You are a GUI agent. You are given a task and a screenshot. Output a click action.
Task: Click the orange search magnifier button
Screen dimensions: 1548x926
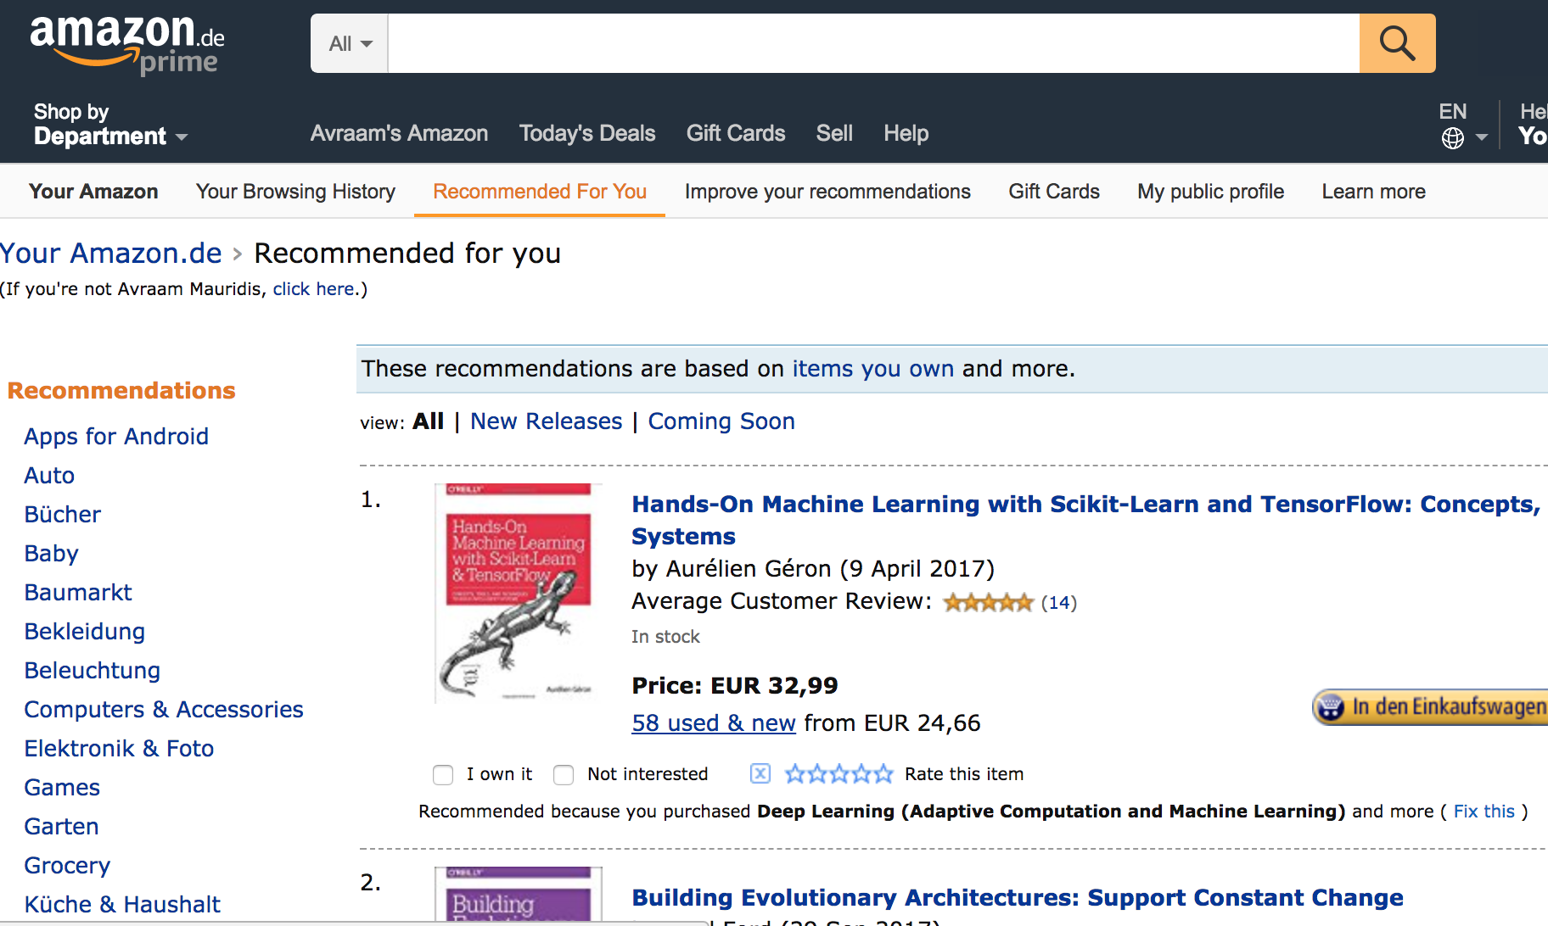(x=1397, y=43)
